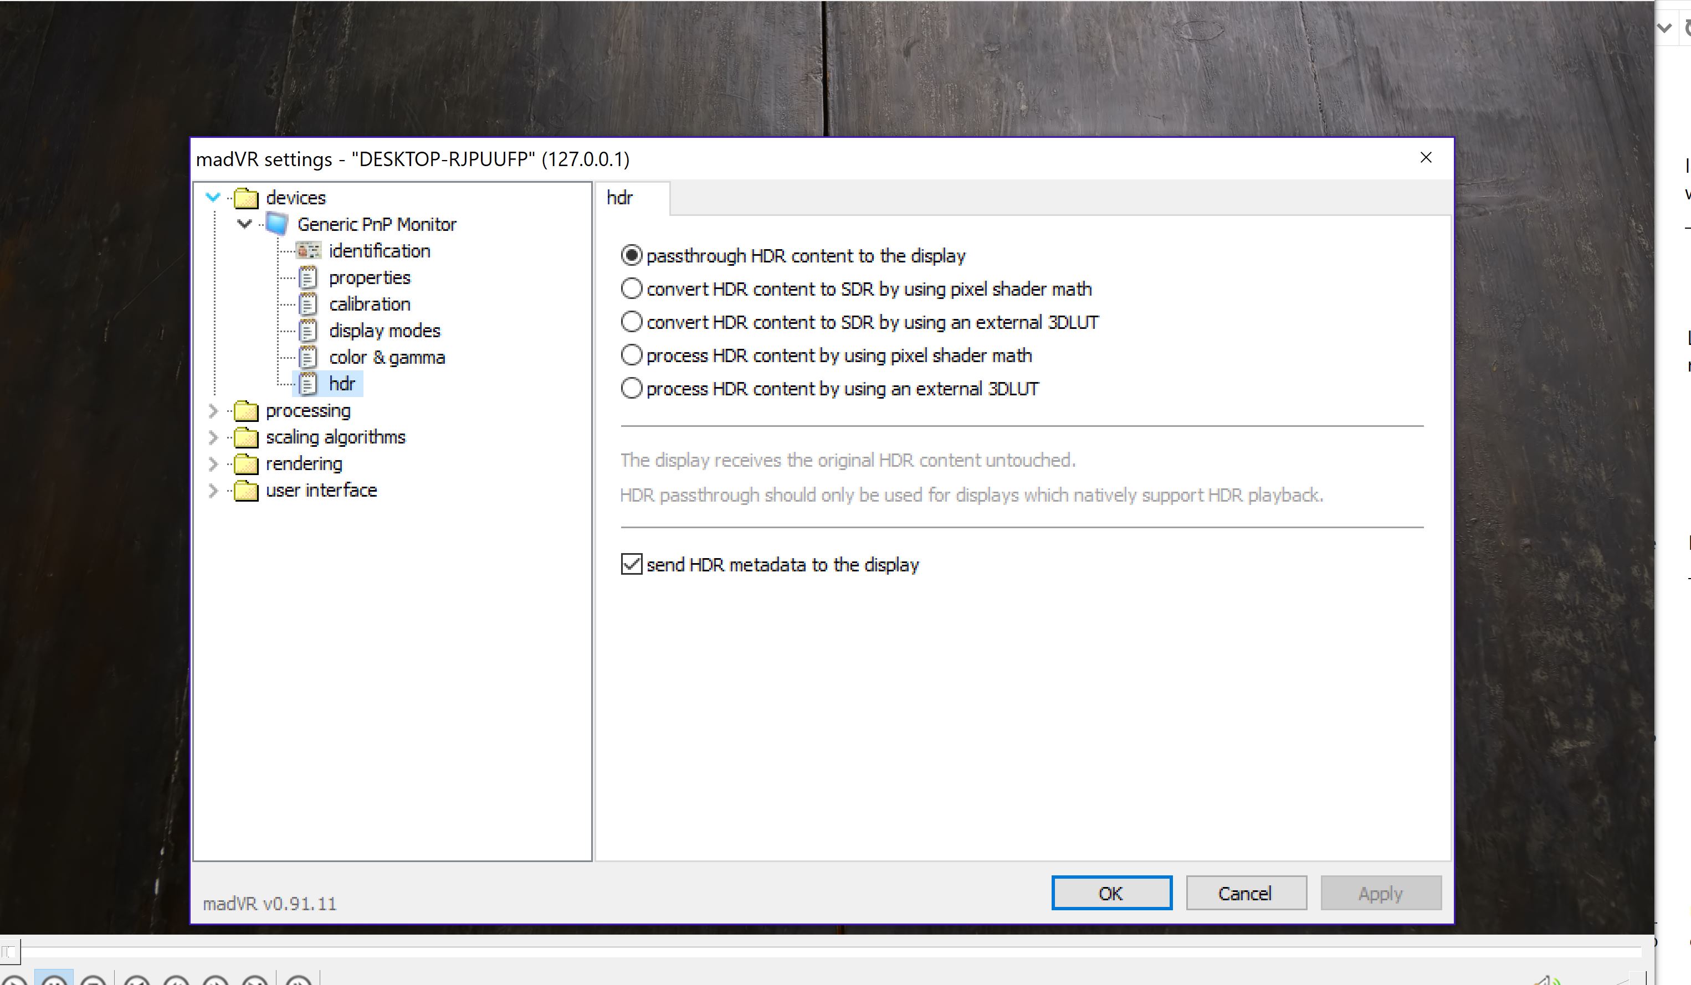Viewport: 1691px width, 985px height.
Task: Open the properties page icon
Action: pos(308,277)
